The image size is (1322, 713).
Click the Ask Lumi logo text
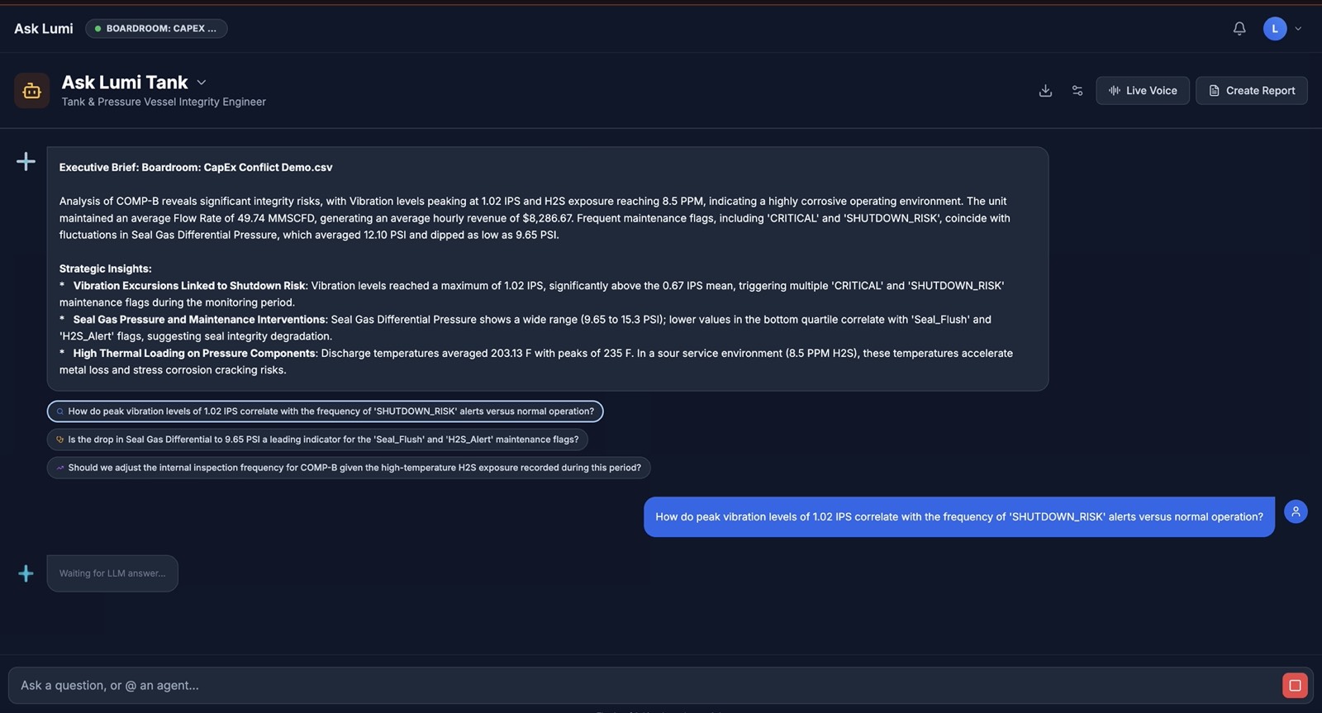44,29
